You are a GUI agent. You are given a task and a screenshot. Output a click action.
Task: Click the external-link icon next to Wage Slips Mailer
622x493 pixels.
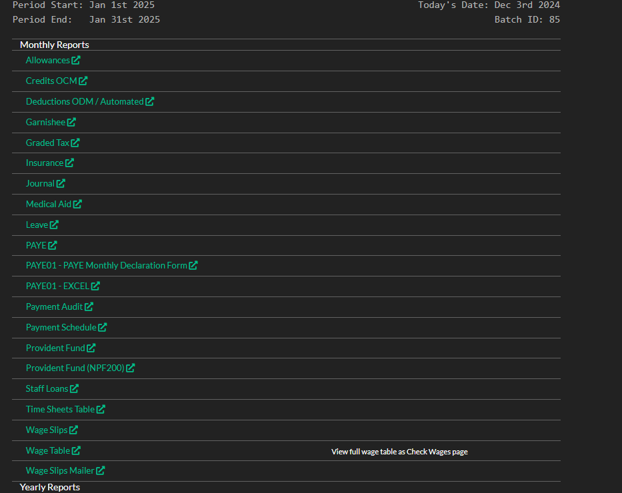101,471
